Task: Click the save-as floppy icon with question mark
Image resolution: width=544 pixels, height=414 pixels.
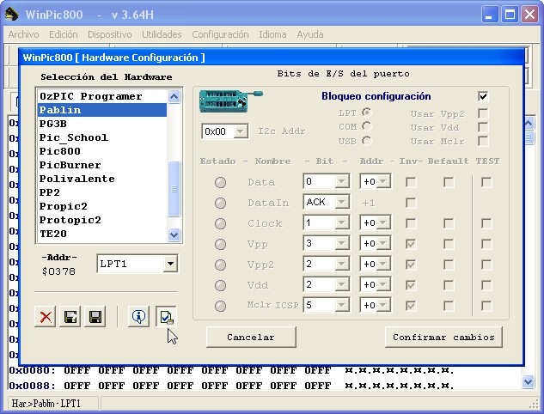Action: pyautogui.click(x=71, y=317)
